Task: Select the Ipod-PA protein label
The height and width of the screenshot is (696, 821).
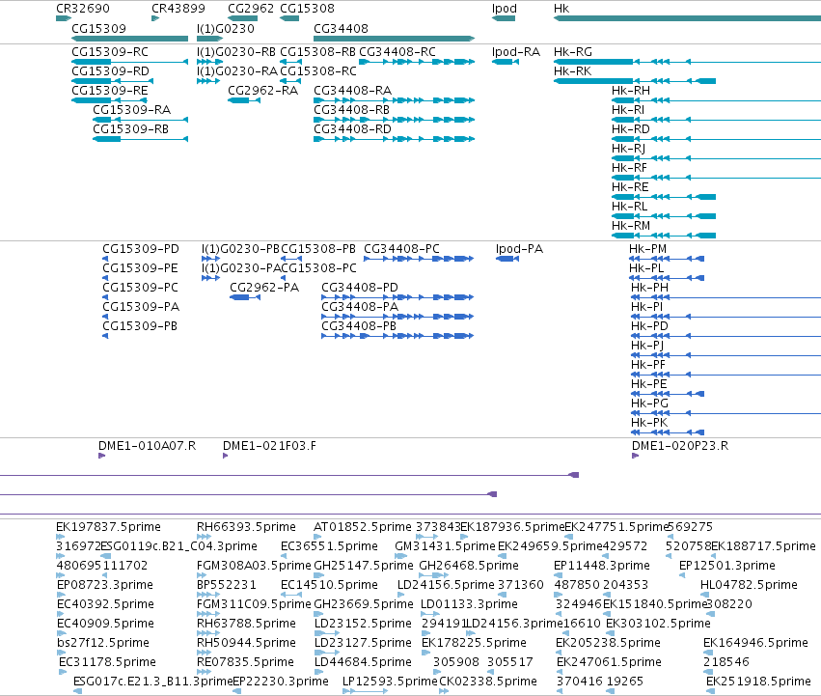Action: (x=519, y=249)
